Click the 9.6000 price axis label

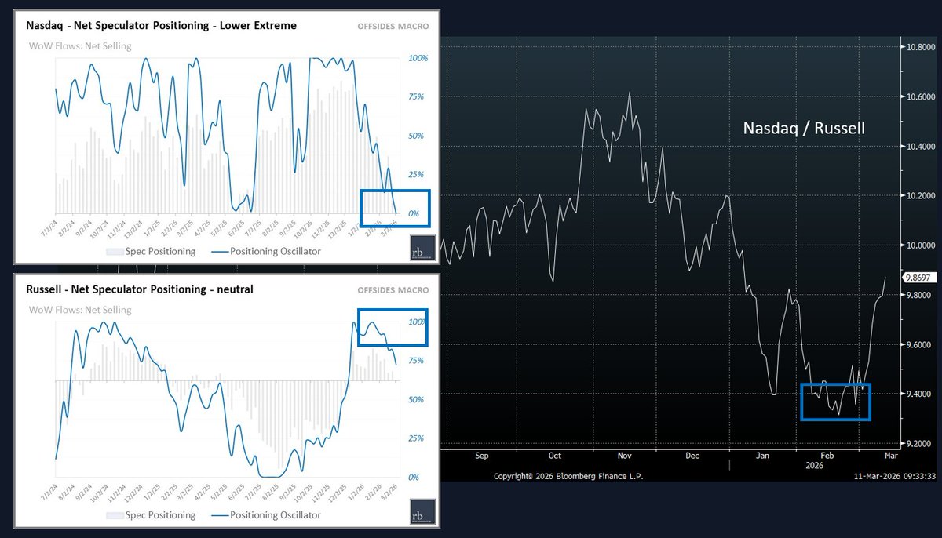click(x=919, y=344)
